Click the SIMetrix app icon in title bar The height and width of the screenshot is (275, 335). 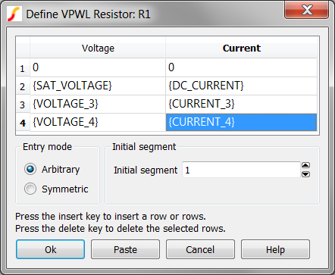[x=14, y=14]
